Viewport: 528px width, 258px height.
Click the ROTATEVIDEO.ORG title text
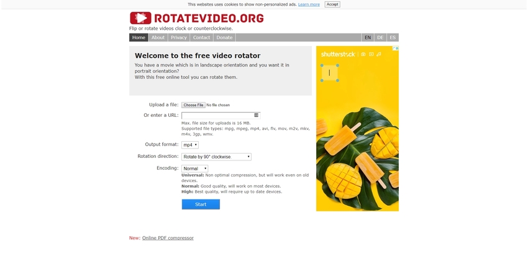(x=209, y=18)
